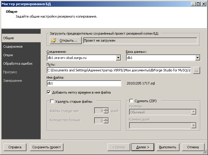Open the 'Обработка ошибок' wizard page
The width and height of the screenshot is (208, 155).
pos(21,64)
